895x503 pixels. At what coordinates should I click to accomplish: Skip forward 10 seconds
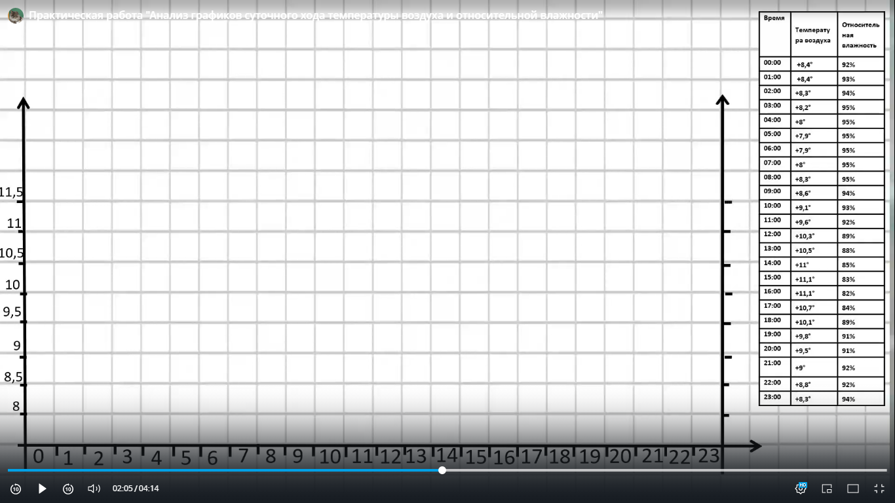68,489
